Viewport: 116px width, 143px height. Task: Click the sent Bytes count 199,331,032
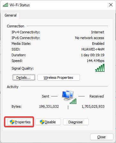point(49,106)
